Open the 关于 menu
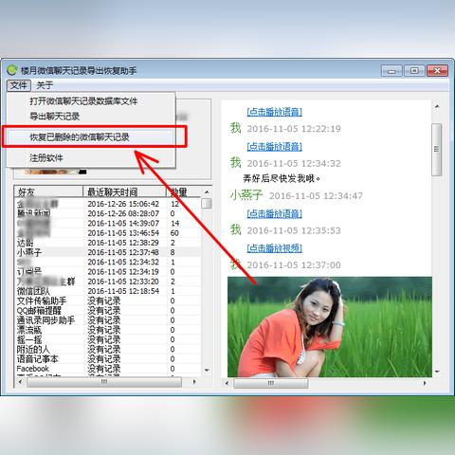 pos(45,85)
